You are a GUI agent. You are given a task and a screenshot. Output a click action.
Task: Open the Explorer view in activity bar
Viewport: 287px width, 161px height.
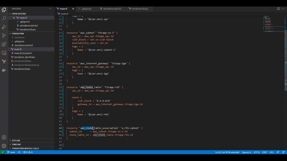point(4,10)
